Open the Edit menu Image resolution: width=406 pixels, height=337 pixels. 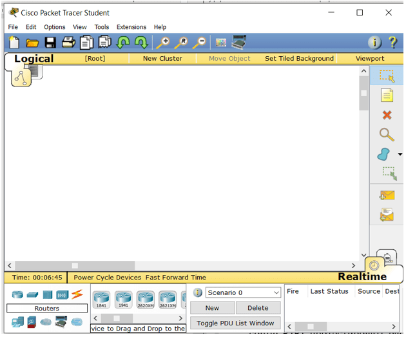pos(31,27)
